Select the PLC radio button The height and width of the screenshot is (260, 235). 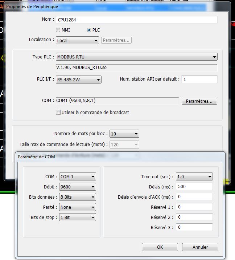89,31
